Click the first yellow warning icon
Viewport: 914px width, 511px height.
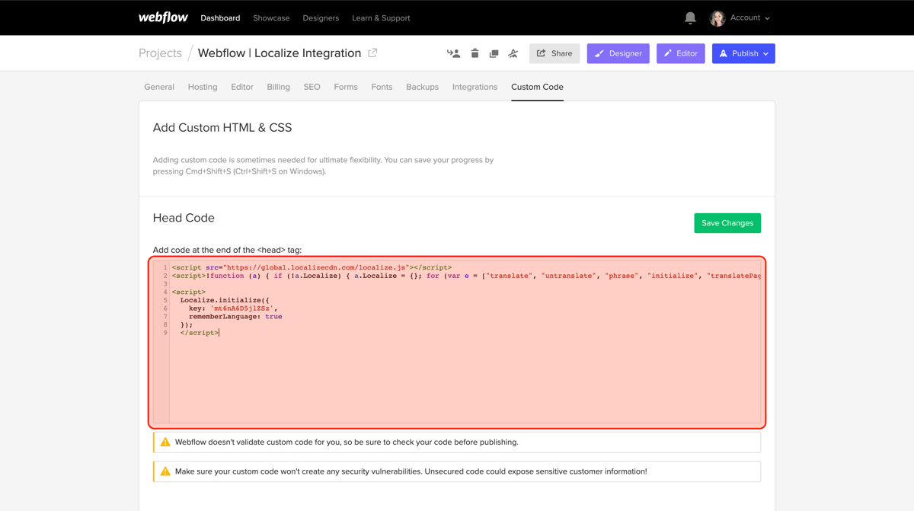[x=165, y=442]
